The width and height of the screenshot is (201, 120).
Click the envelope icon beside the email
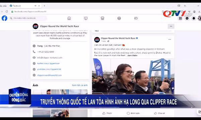point(34,58)
